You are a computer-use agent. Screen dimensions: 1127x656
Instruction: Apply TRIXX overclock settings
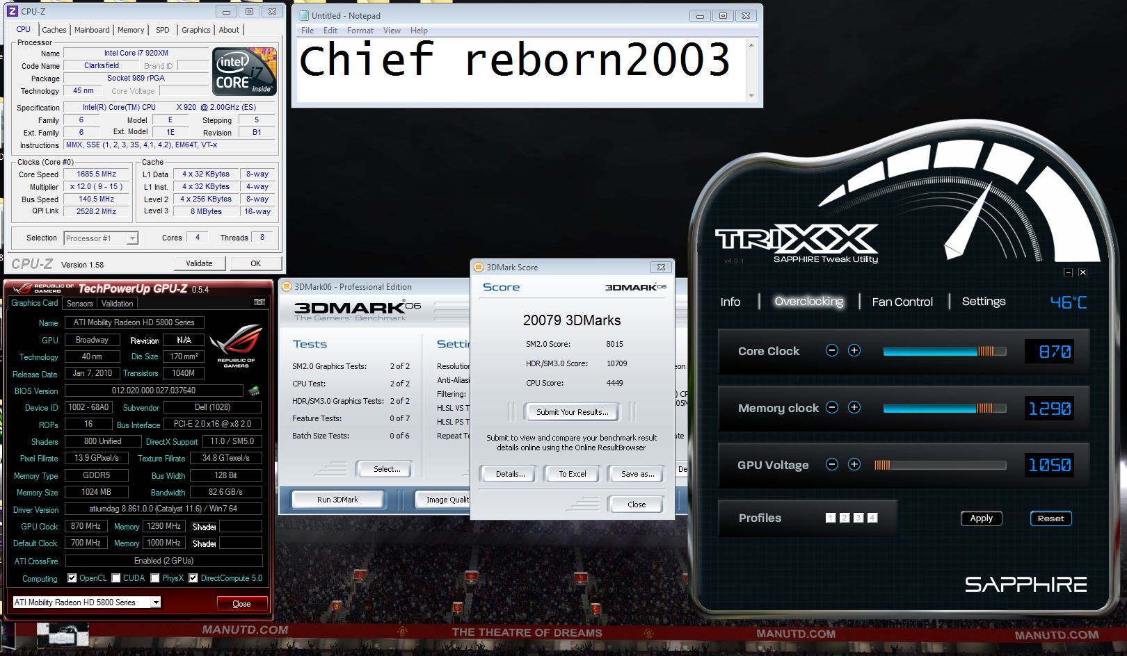(x=982, y=518)
